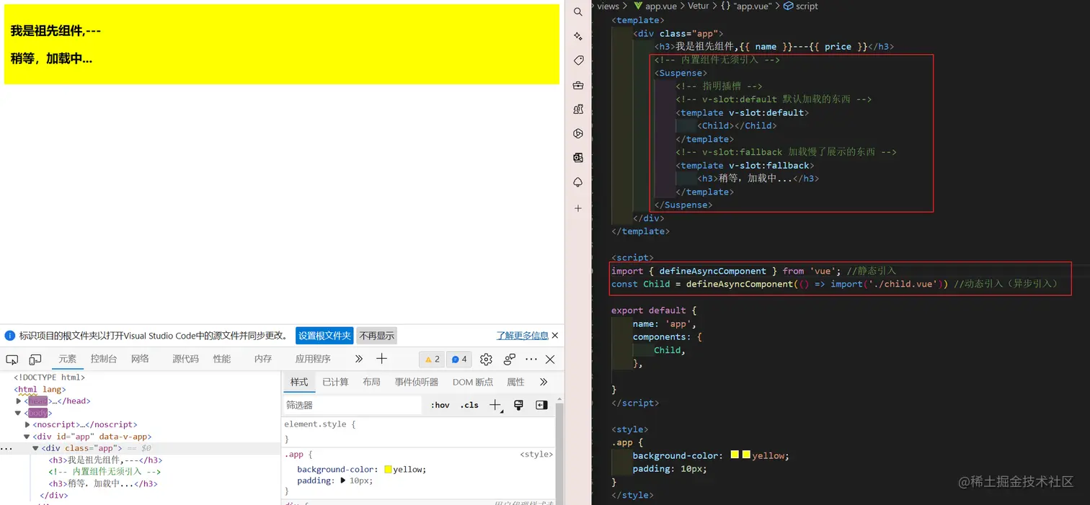
Task: Collapse the body node in DOM tree
Action: pos(19,413)
